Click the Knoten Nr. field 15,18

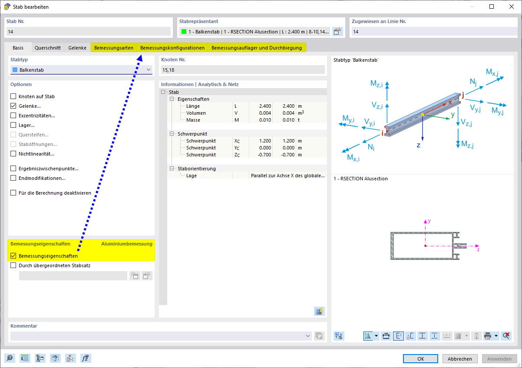[x=243, y=70]
